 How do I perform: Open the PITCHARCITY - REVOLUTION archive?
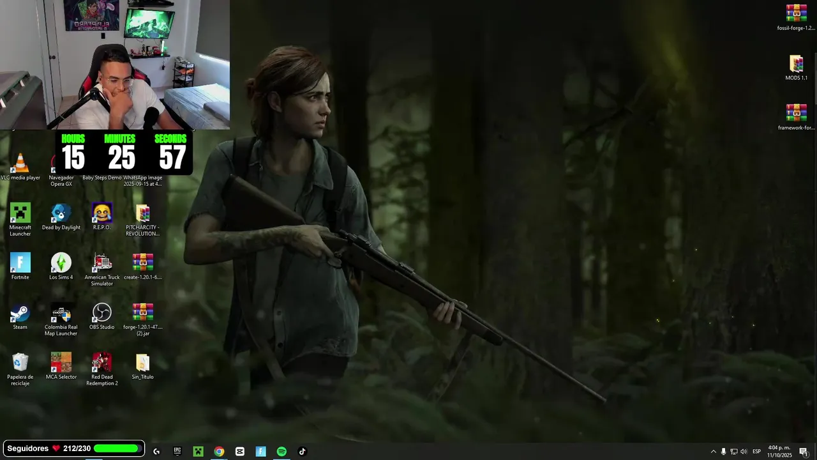(142, 220)
